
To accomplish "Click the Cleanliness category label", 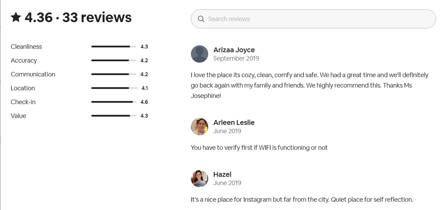I will [26, 47].
